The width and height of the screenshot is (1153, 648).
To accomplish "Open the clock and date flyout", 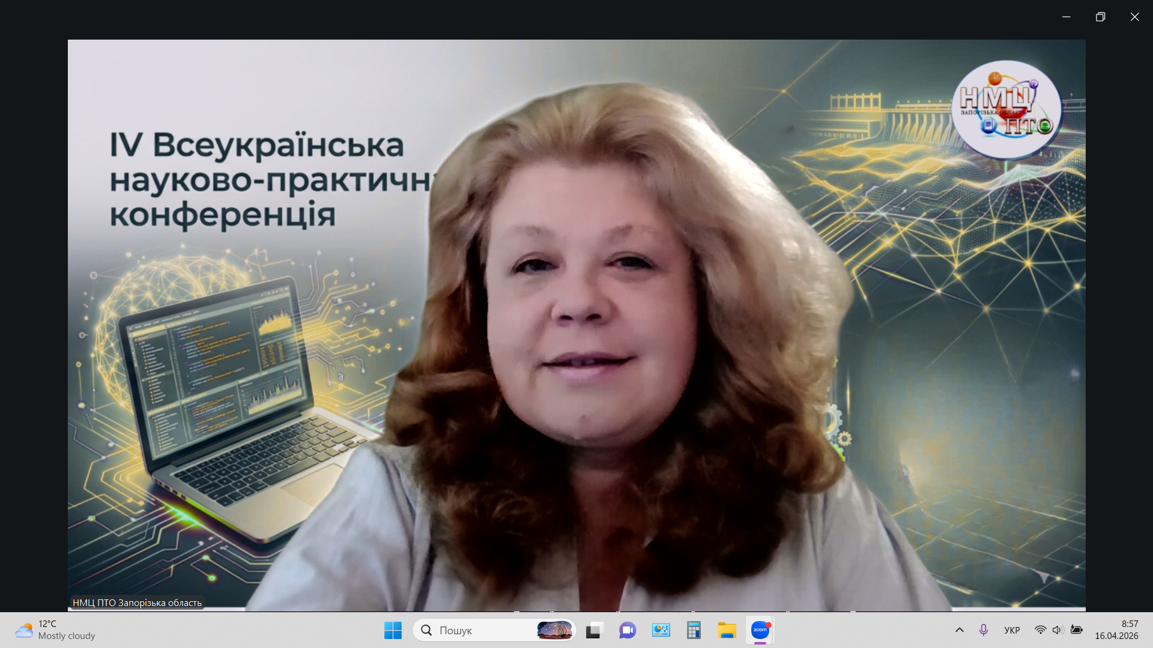I will pyautogui.click(x=1116, y=630).
